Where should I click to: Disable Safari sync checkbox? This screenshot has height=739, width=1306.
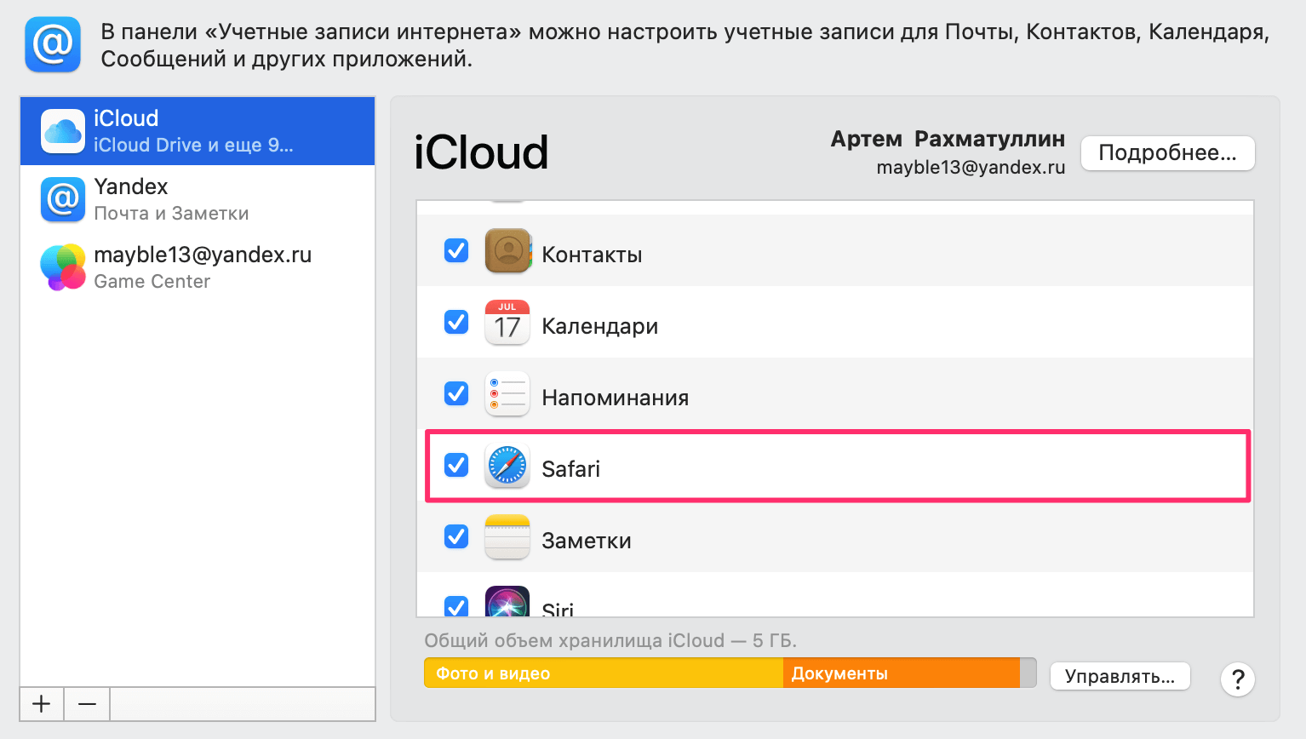click(456, 465)
